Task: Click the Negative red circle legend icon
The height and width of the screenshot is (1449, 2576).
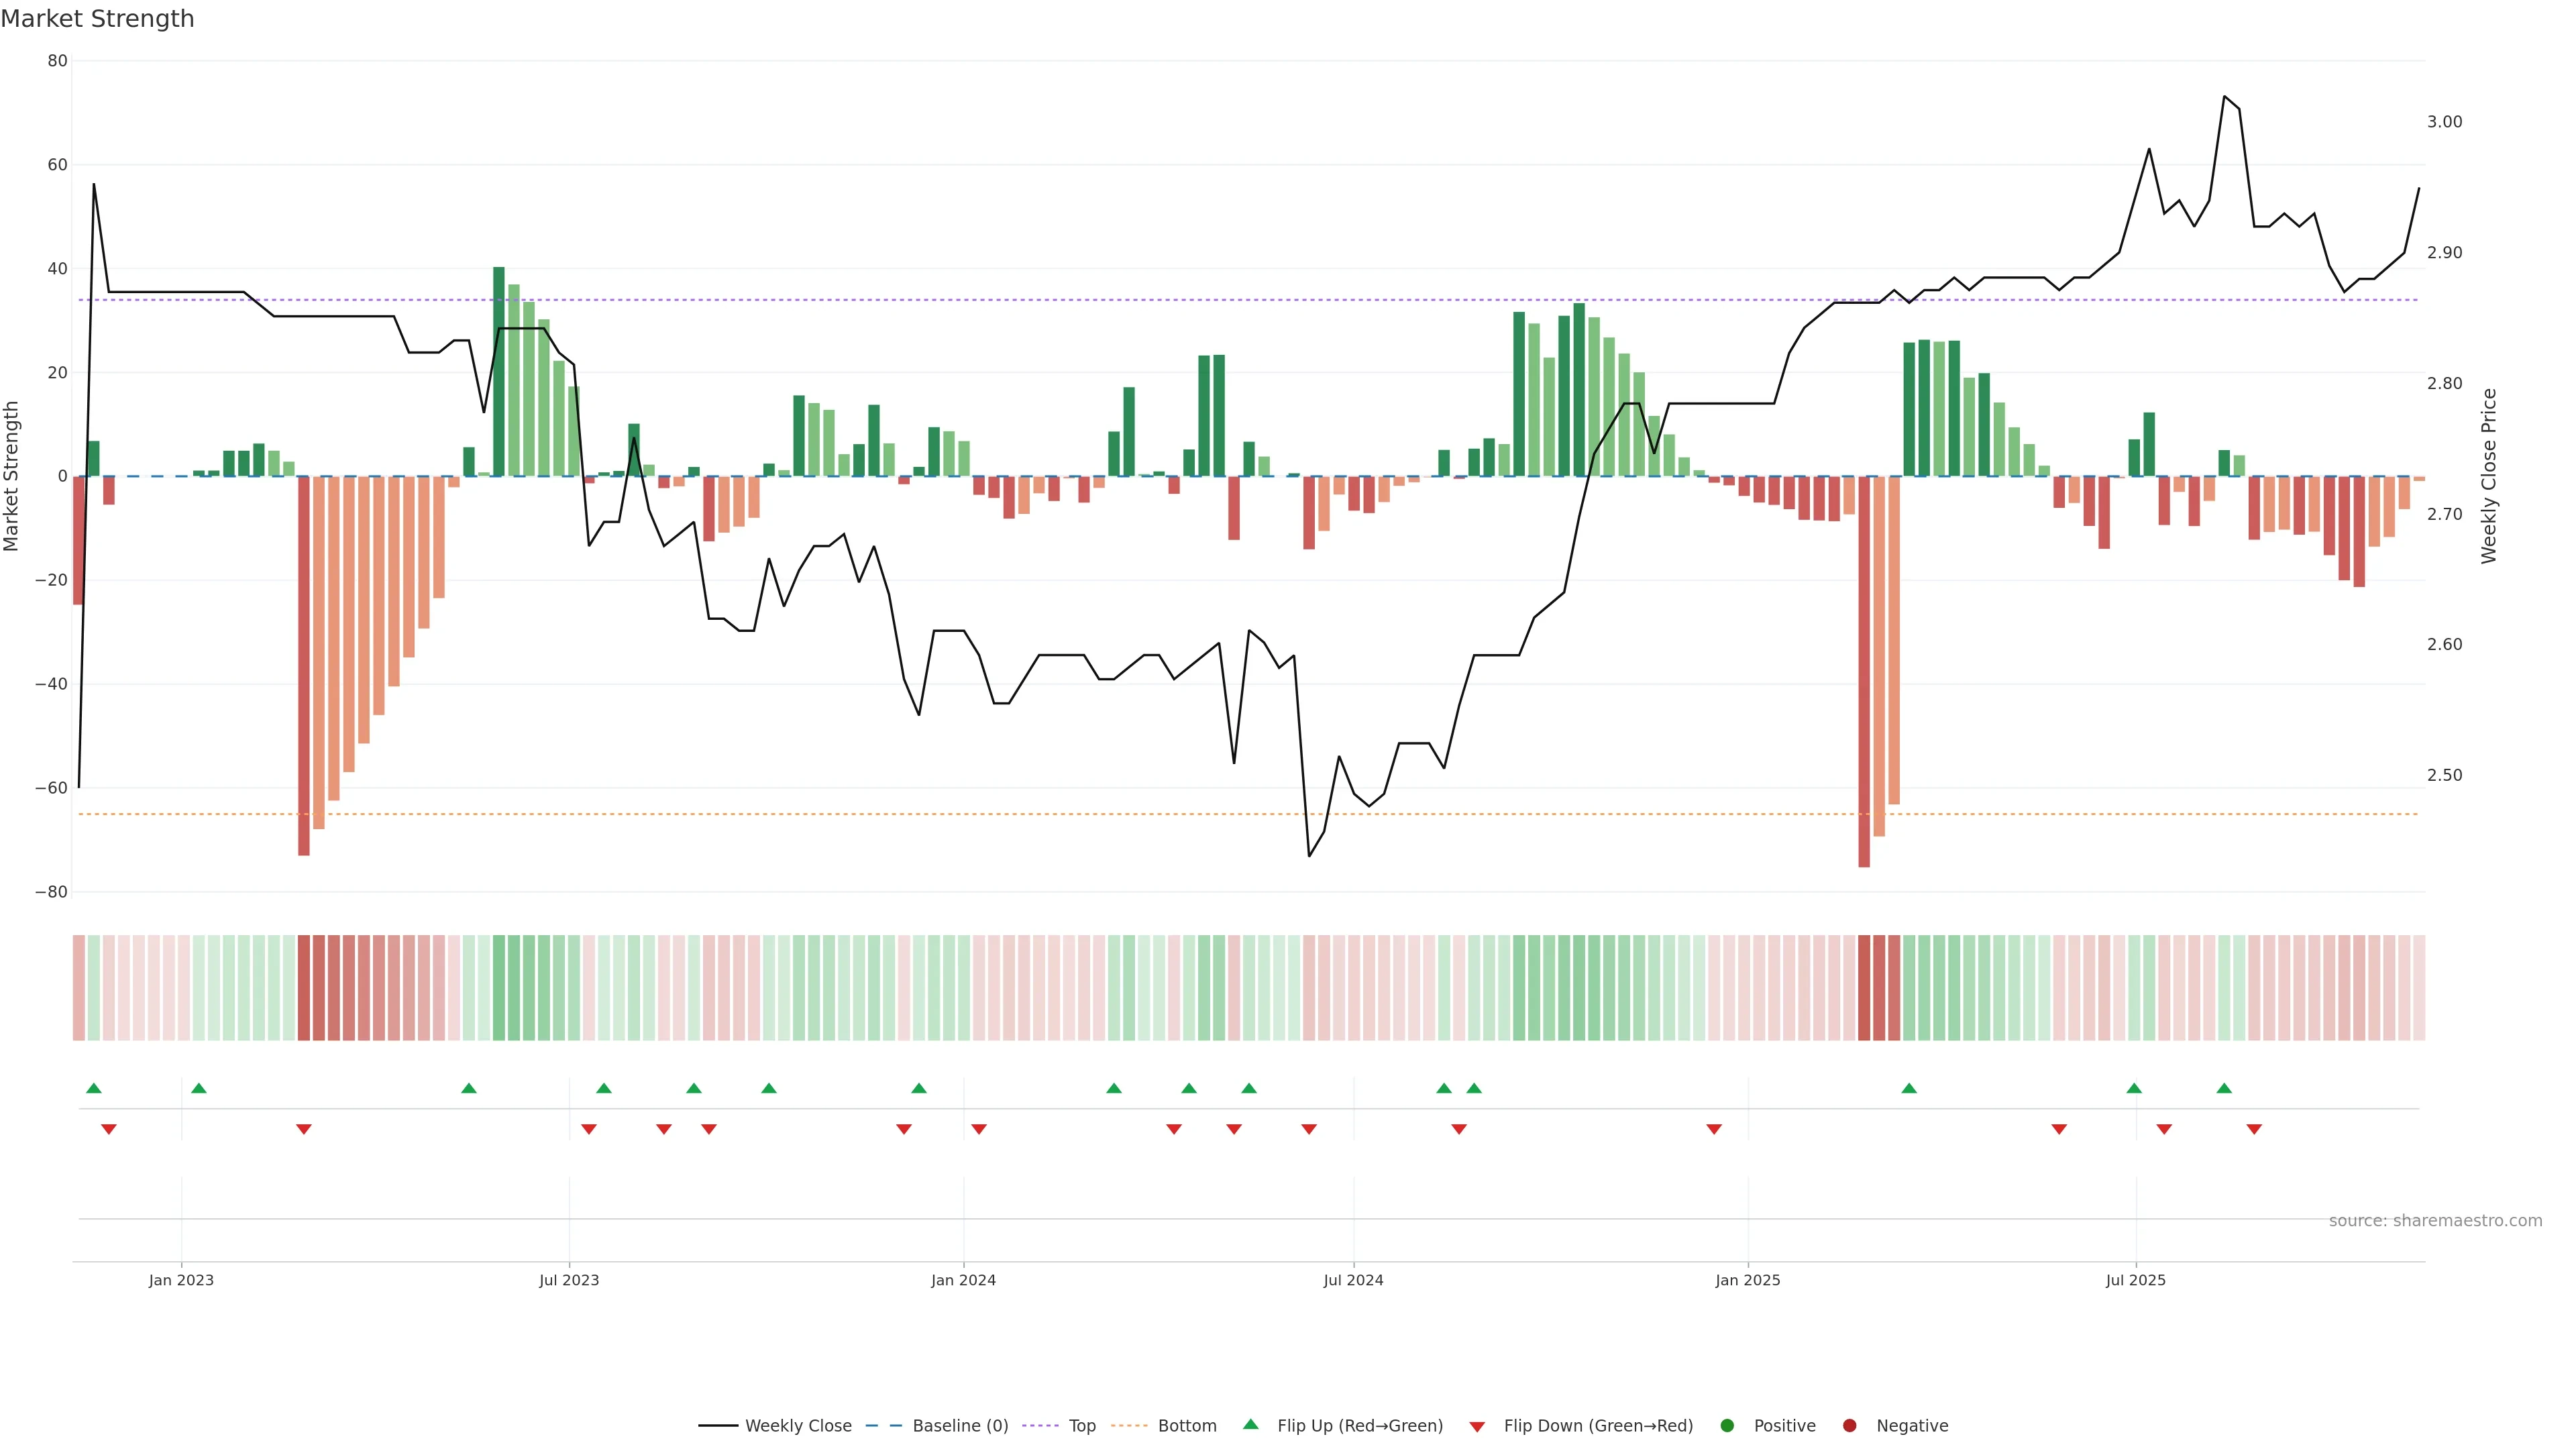Action: coord(1849,1426)
